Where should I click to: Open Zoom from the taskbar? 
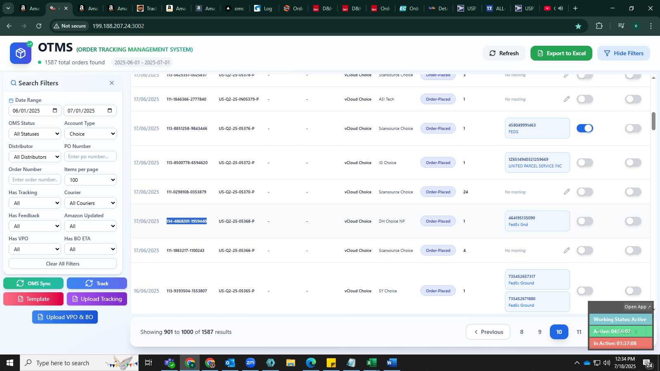250,363
